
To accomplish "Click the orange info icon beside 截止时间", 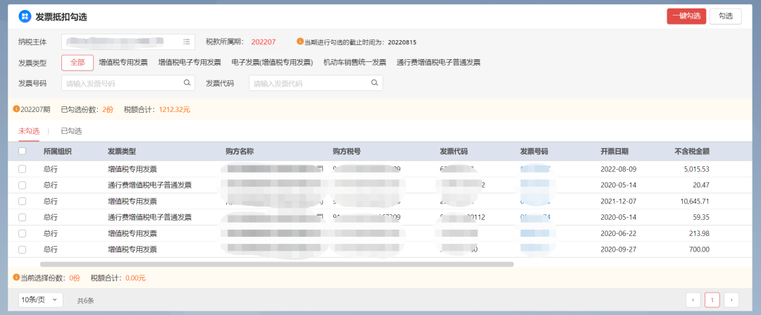I will (299, 42).
